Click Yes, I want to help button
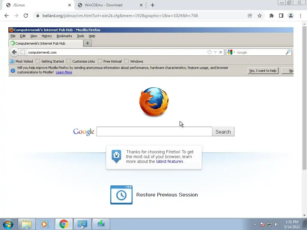 click(x=263, y=71)
